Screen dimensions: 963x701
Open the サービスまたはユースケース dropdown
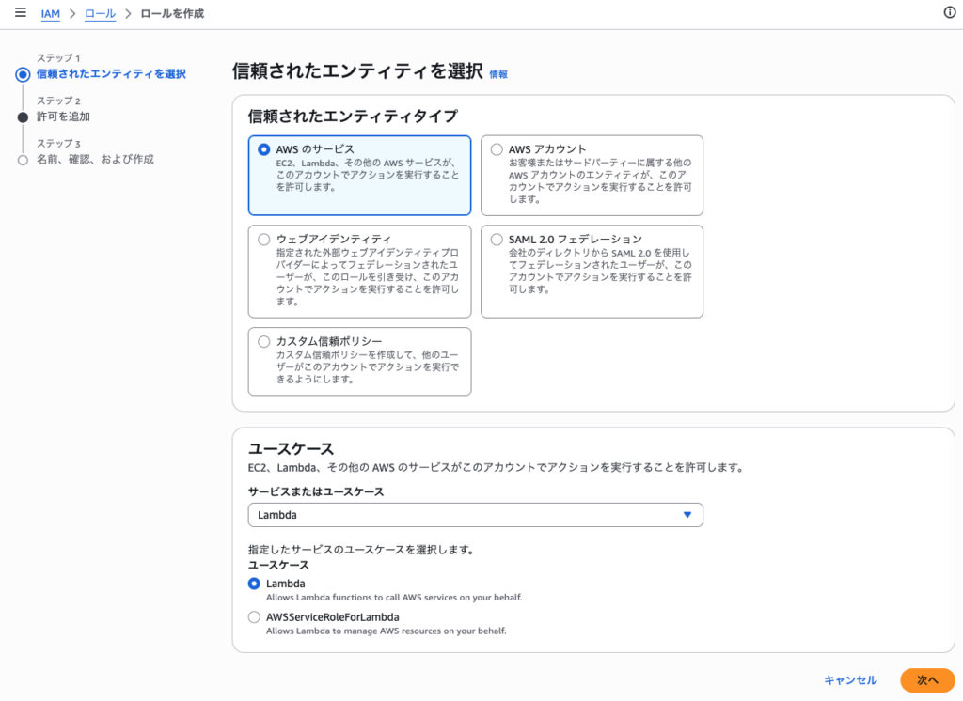click(x=475, y=515)
